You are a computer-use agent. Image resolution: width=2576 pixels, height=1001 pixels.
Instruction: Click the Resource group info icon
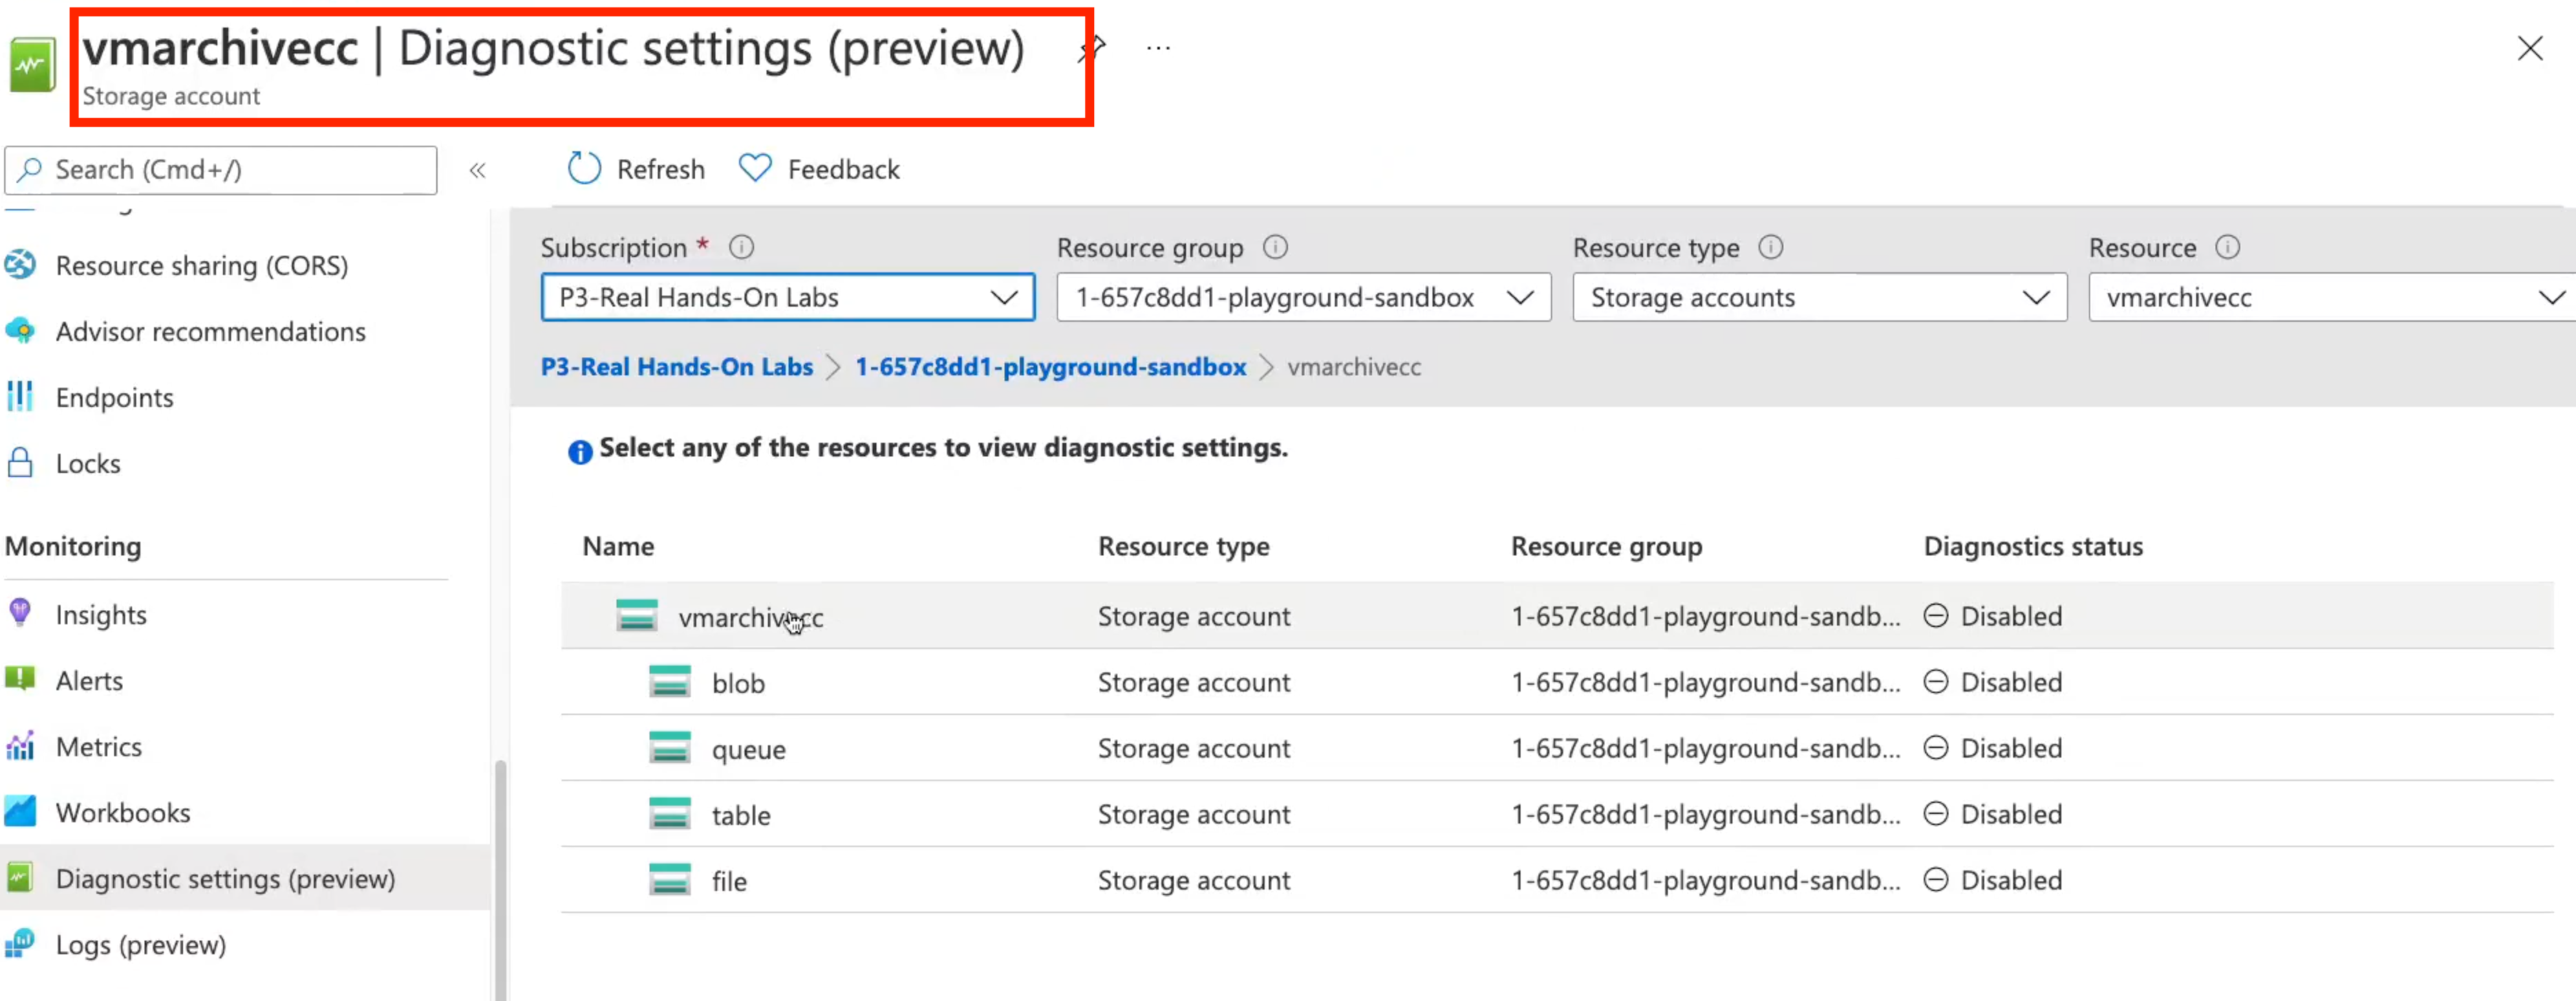(1275, 247)
